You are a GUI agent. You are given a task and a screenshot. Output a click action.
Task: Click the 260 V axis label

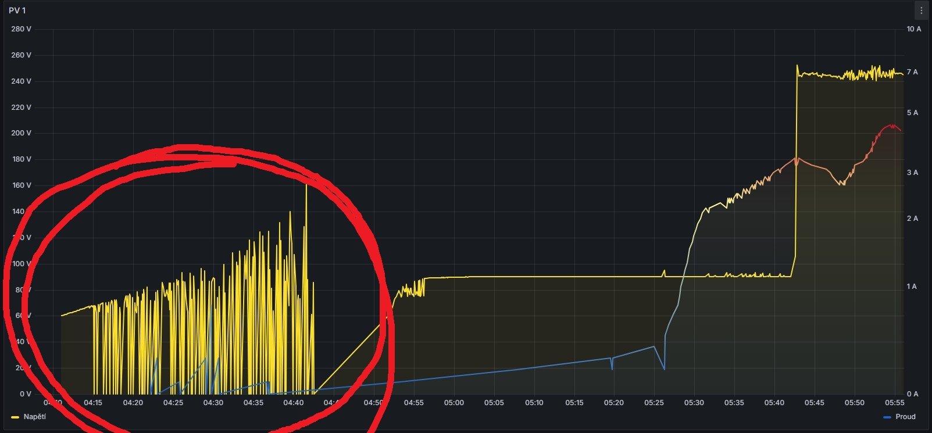[x=21, y=55]
